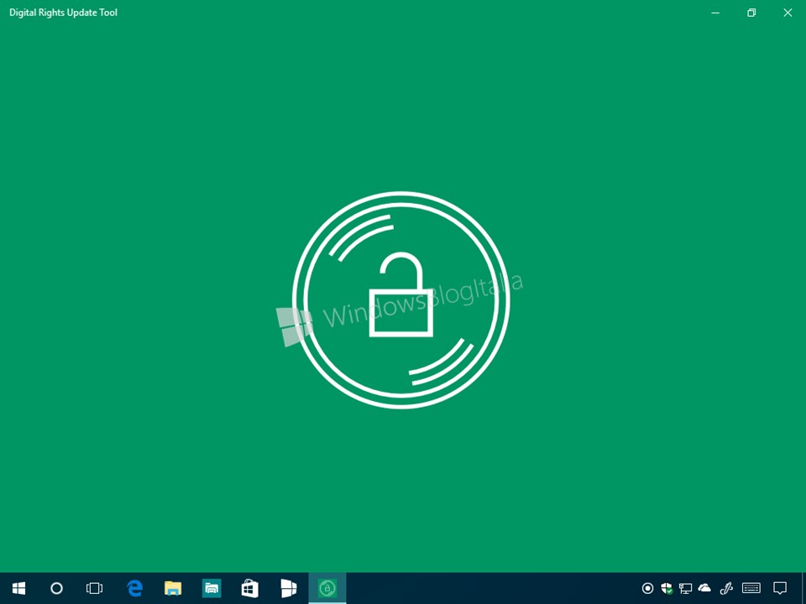This screenshot has height=604, width=806.
Task: Restore down the Digital Rights Update Tool window
Action: [751, 13]
